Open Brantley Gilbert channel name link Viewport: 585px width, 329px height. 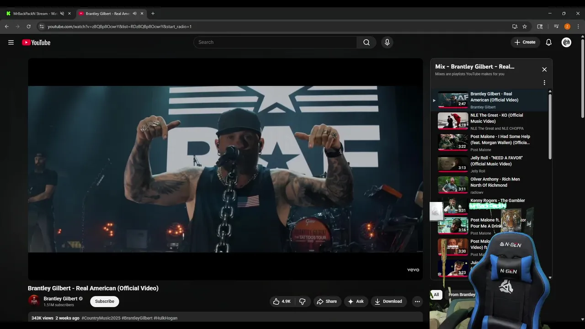pyautogui.click(x=60, y=299)
